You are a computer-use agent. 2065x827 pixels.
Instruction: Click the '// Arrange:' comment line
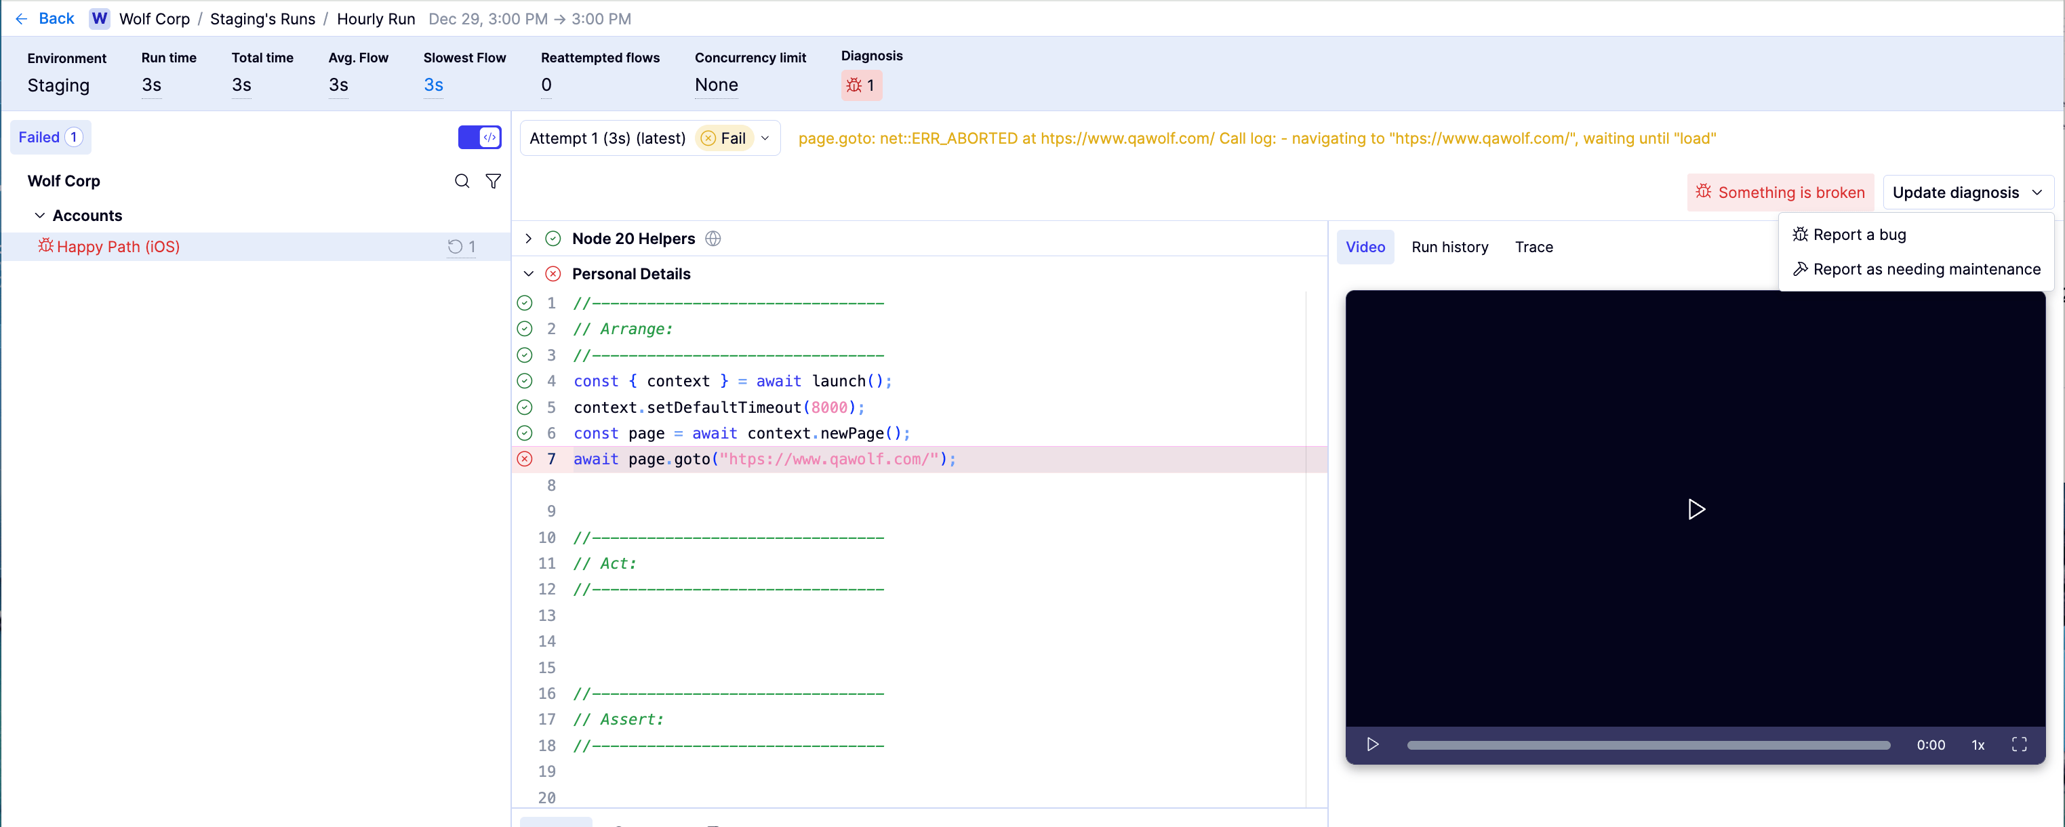pos(623,329)
